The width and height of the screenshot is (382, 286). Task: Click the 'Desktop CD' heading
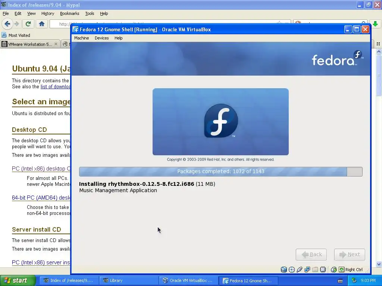29,130
